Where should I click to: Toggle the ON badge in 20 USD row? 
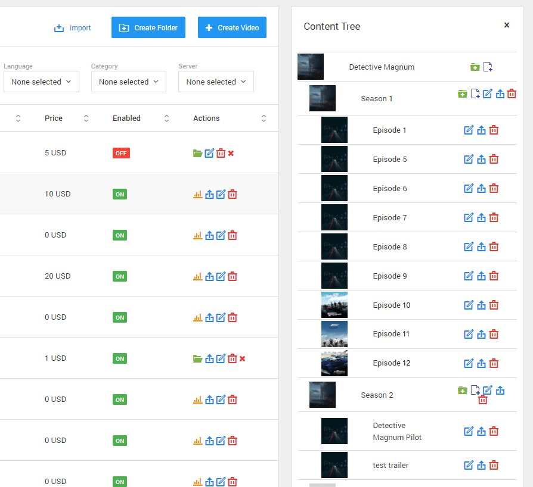[120, 276]
